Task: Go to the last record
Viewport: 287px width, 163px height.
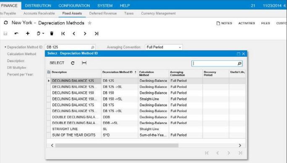Action: (97, 33)
